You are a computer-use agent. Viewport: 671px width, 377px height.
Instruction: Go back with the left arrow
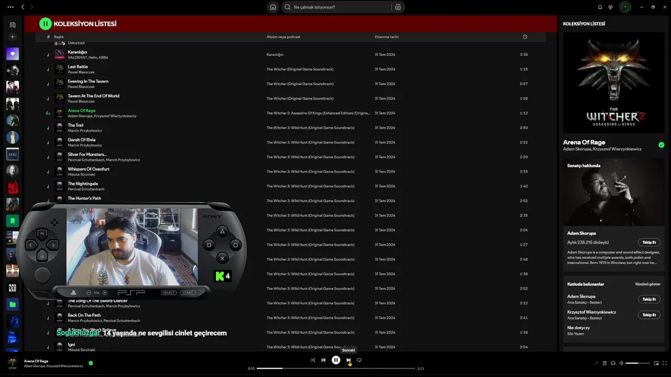(x=23, y=7)
